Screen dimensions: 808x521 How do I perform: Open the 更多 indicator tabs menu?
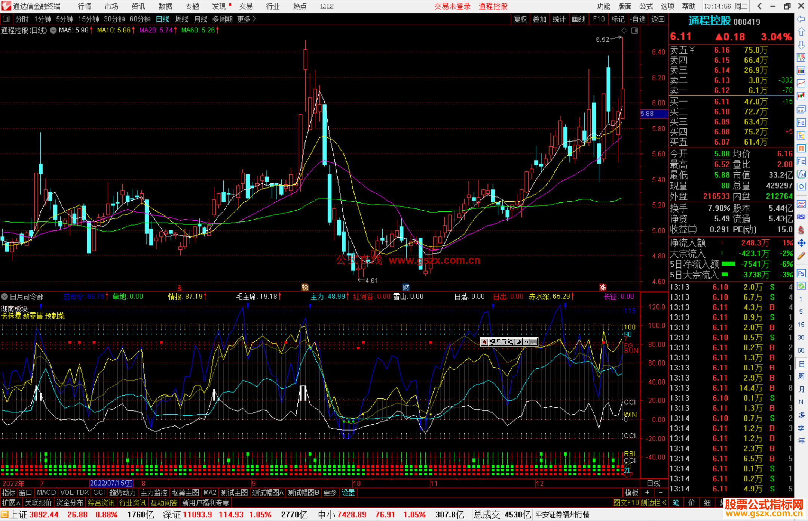point(330,493)
